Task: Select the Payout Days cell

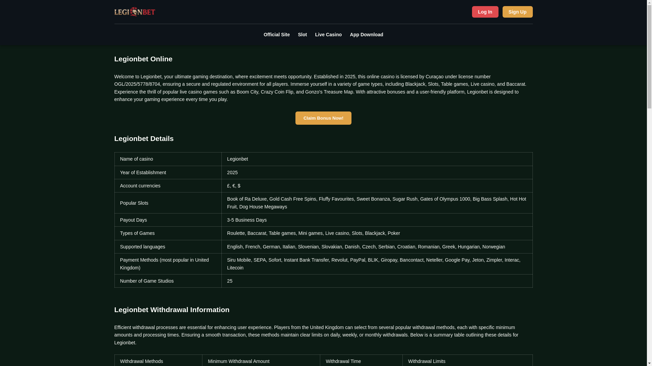Action: pos(168,220)
